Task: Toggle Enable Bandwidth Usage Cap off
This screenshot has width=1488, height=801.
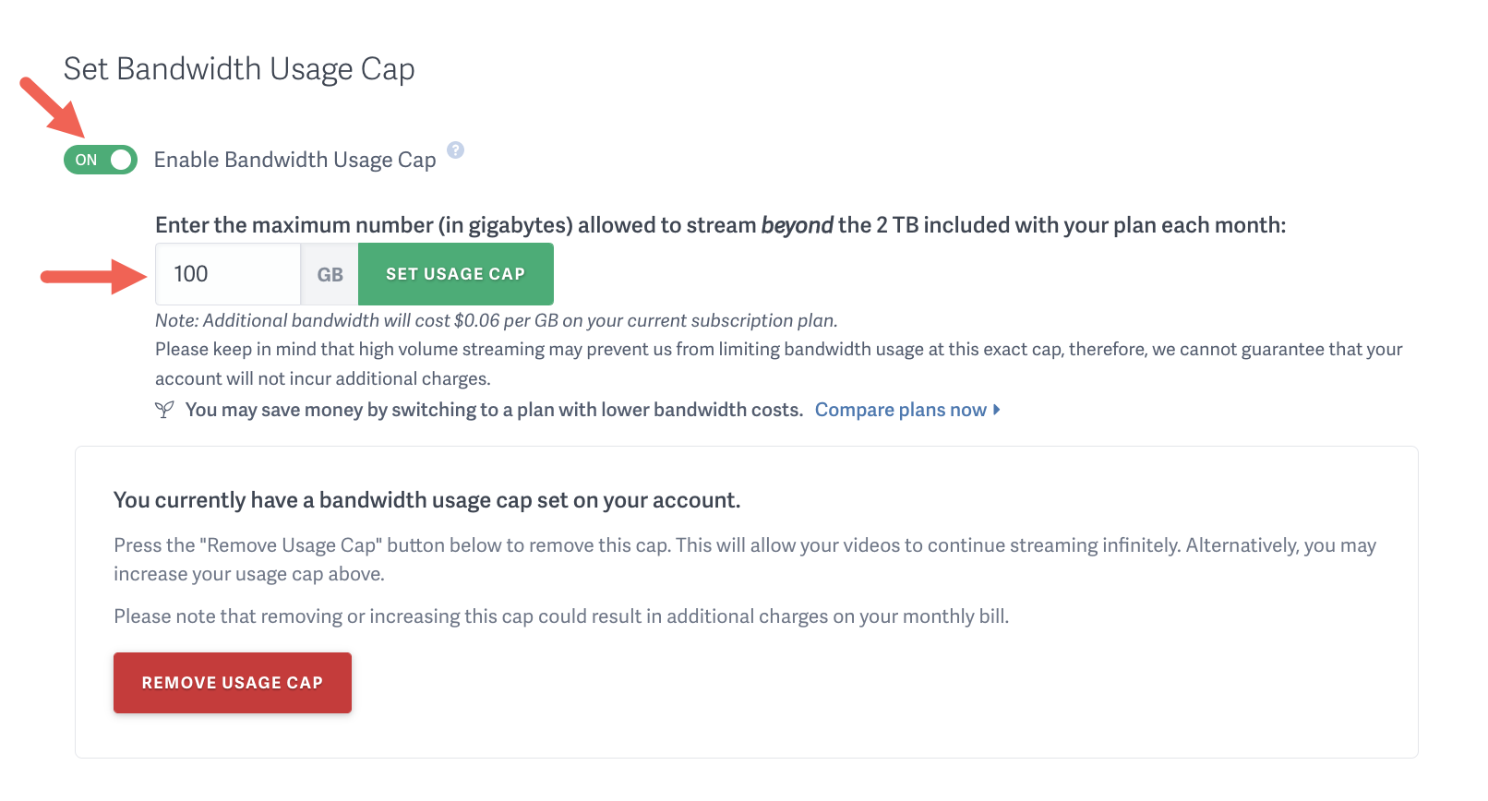Action: [x=100, y=159]
